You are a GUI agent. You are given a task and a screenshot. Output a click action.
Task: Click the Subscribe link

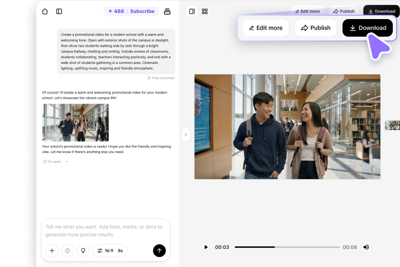pos(142,11)
